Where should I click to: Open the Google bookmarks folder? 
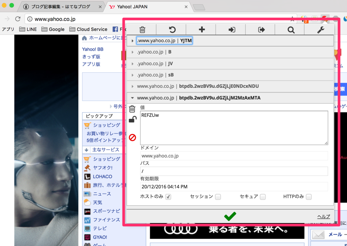point(53,29)
